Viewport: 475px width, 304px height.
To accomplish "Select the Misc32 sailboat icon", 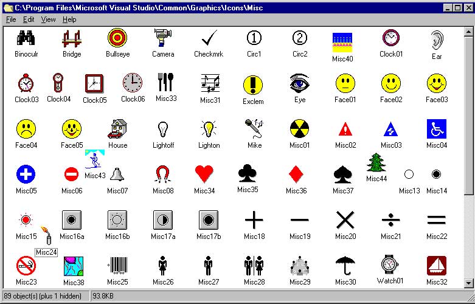I will 437,266.
